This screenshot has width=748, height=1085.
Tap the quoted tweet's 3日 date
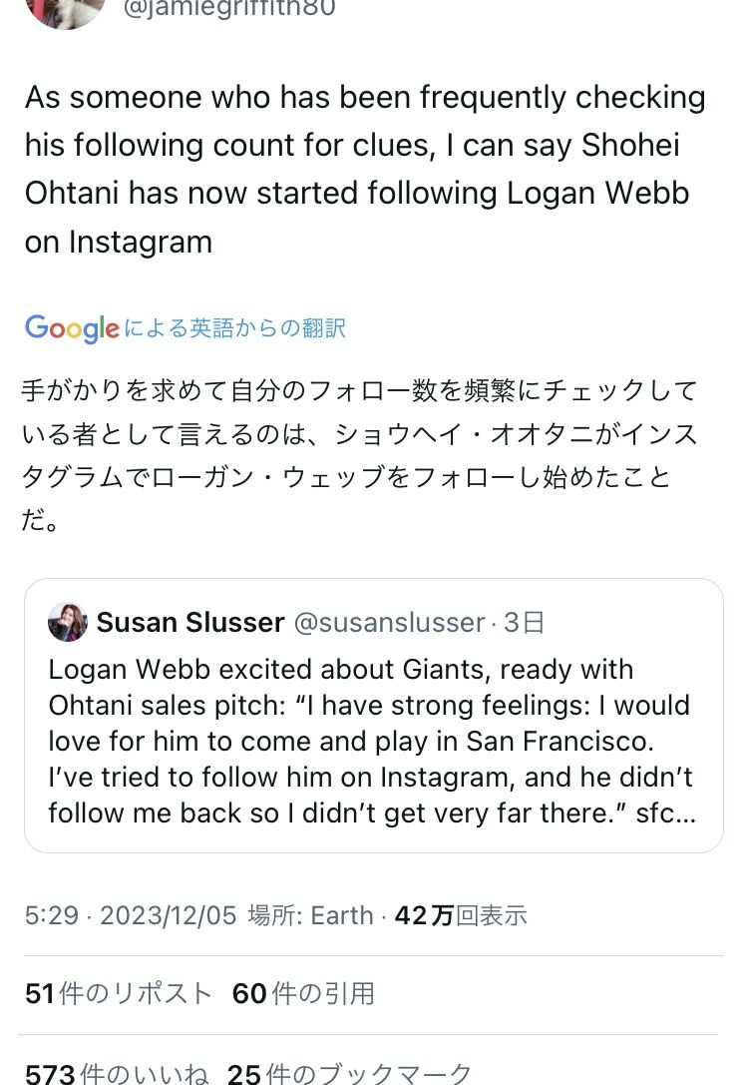(524, 623)
